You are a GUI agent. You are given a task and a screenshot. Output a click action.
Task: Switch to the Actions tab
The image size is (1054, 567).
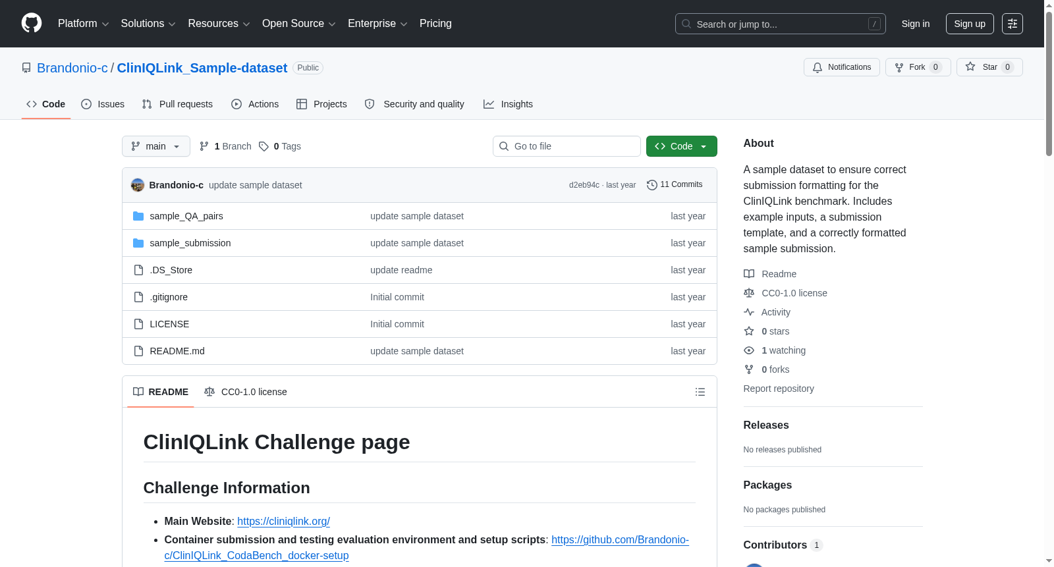coord(255,104)
